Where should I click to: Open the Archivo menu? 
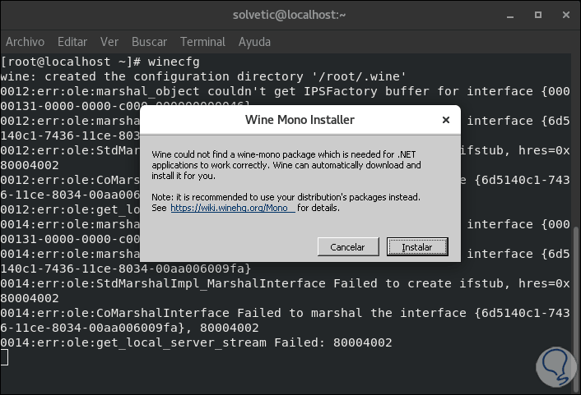(x=26, y=41)
